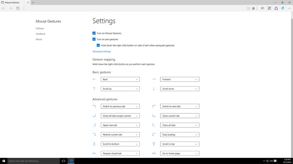The height and width of the screenshot is (164, 293).
Task: Open the Scroll up dropdown
Action: tap(120, 89)
